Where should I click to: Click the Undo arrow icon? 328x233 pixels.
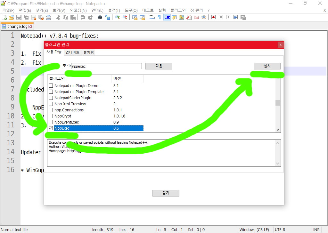pyautogui.click(x=83, y=17)
